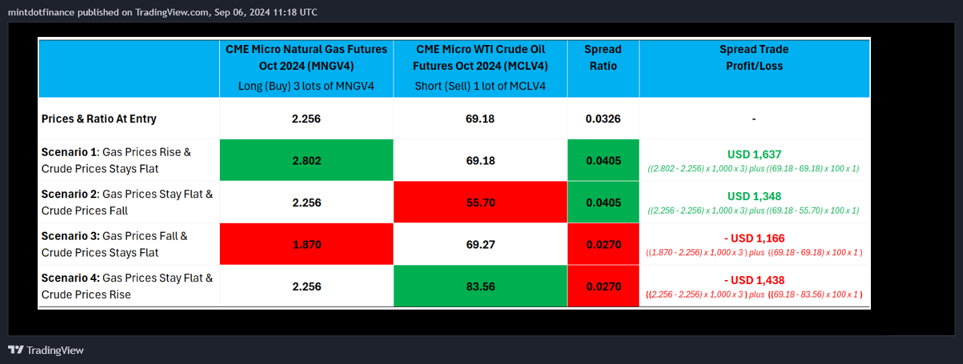This screenshot has width=963, height=364.
Task: Click Scenario 1 crude price 69.18
Action: pos(480,161)
